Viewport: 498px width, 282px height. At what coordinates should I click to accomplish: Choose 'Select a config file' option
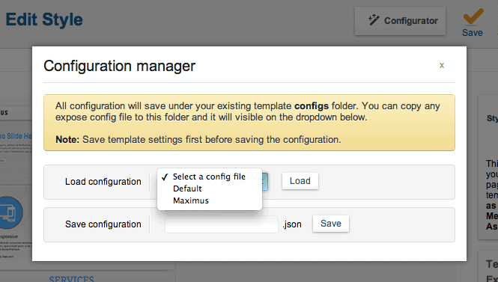[209, 177]
